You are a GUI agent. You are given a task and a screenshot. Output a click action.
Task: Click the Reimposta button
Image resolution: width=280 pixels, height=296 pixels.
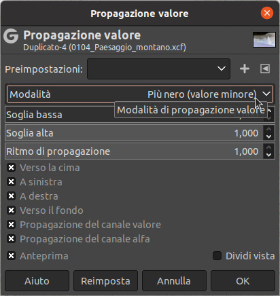pos(105,281)
